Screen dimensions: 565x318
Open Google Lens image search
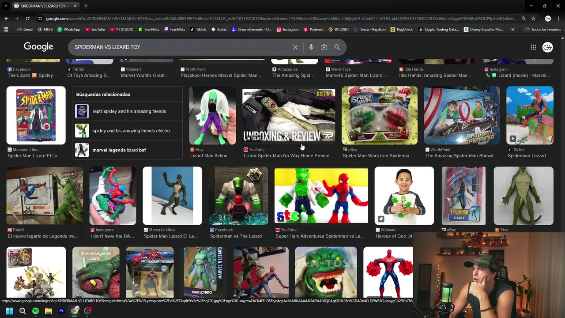(324, 47)
